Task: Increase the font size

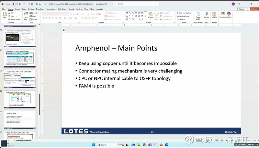Action: 71,14
